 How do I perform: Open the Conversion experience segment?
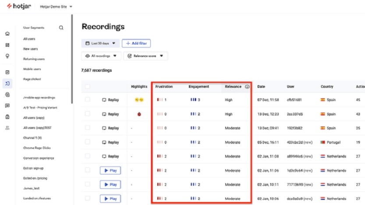coord(39,158)
